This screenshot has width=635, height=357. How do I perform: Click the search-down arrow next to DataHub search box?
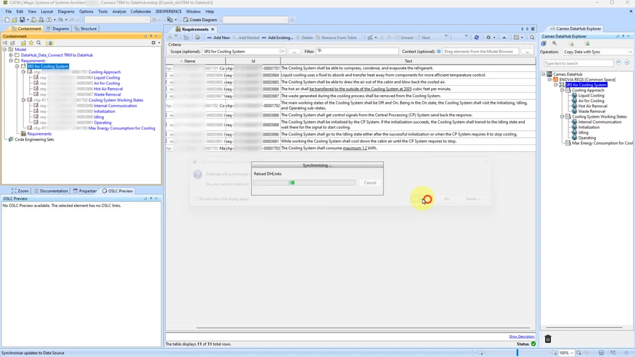click(626, 63)
